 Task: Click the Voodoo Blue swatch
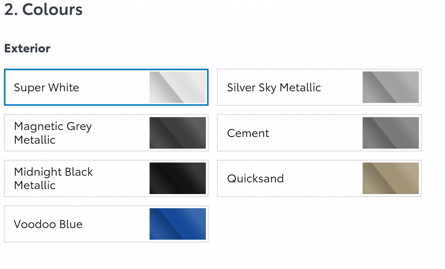click(x=178, y=224)
